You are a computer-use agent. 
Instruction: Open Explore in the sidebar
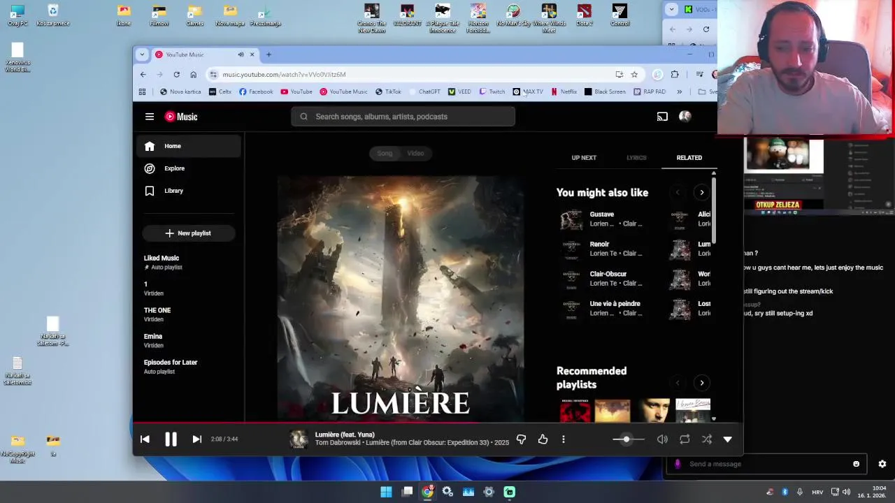click(x=189, y=168)
